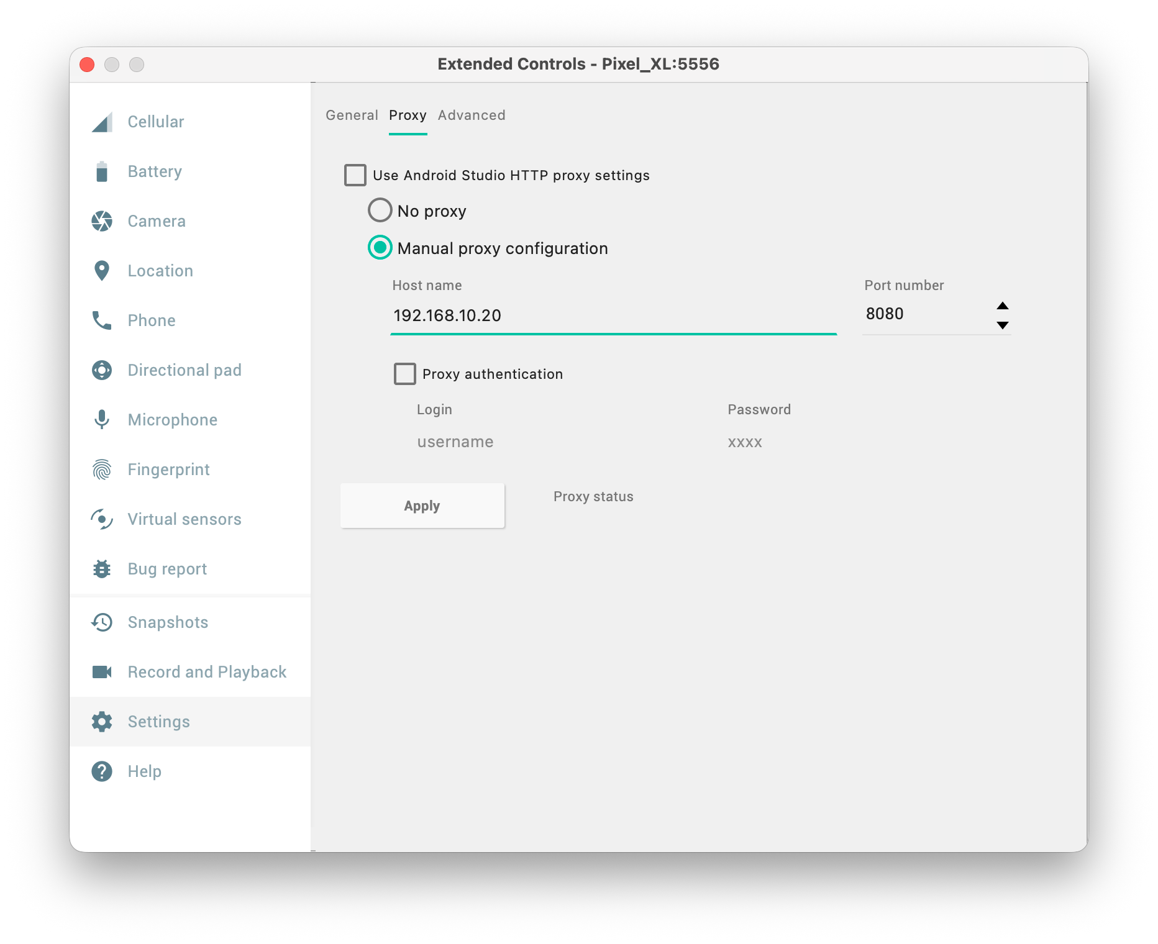Open the Location label in sidebar
The height and width of the screenshot is (944, 1158).
click(160, 271)
